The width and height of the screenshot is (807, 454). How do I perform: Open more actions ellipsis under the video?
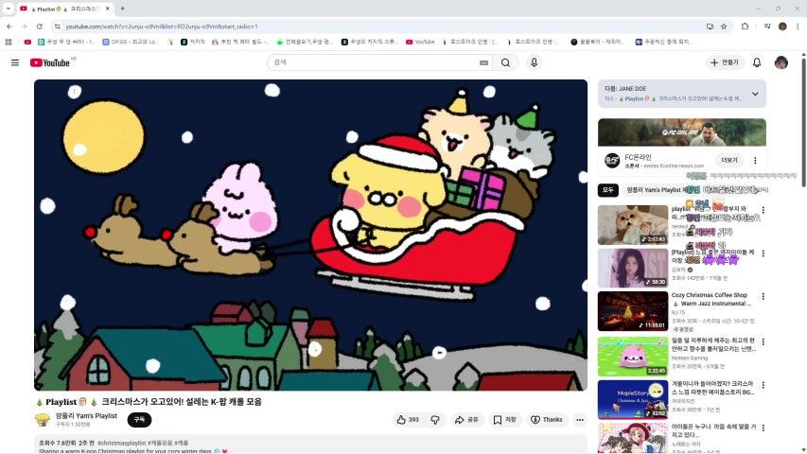click(x=580, y=420)
